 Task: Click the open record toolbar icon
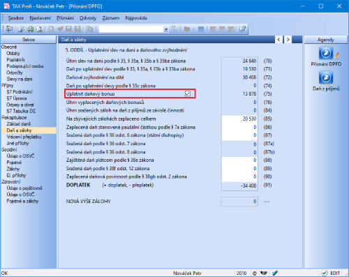click(22, 29)
